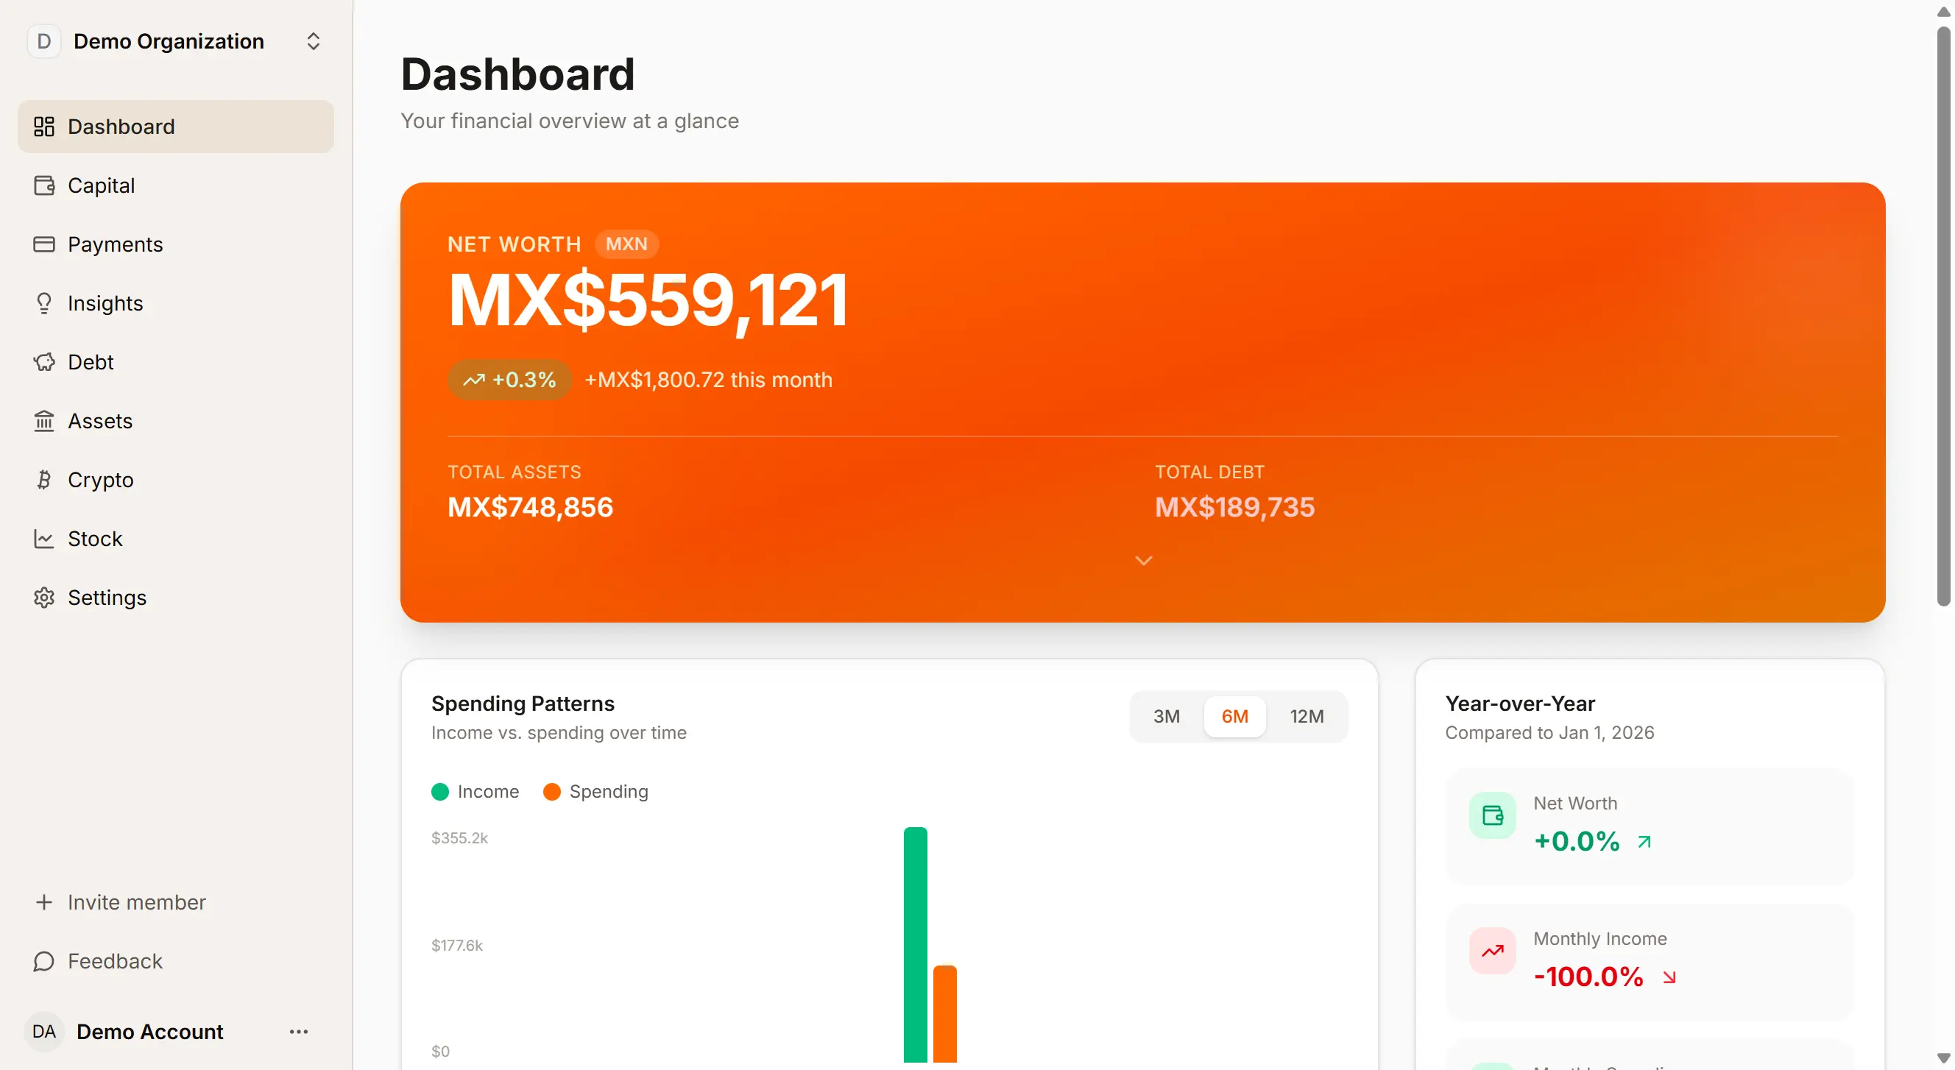Click the Debt piggy bank icon
This screenshot has height=1070, width=1955.
[x=44, y=362]
